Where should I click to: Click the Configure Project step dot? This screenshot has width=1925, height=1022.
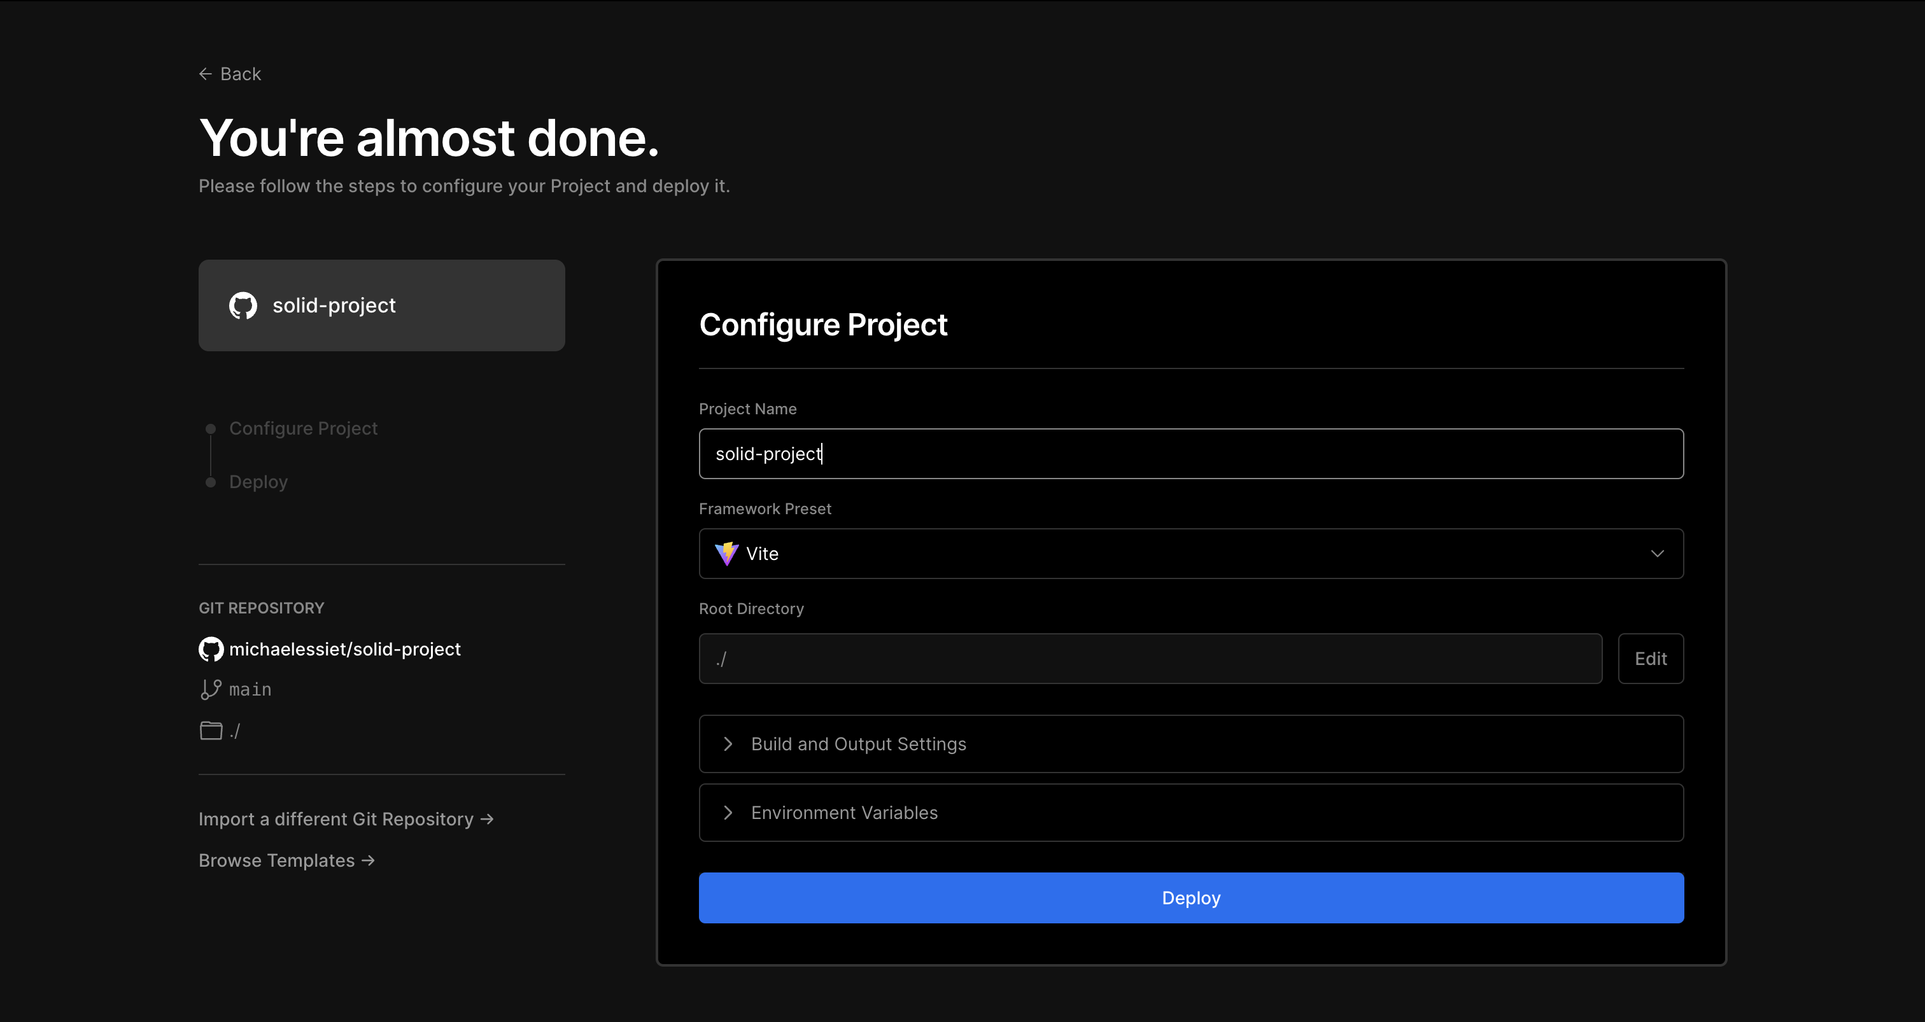pyautogui.click(x=211, y=429)
